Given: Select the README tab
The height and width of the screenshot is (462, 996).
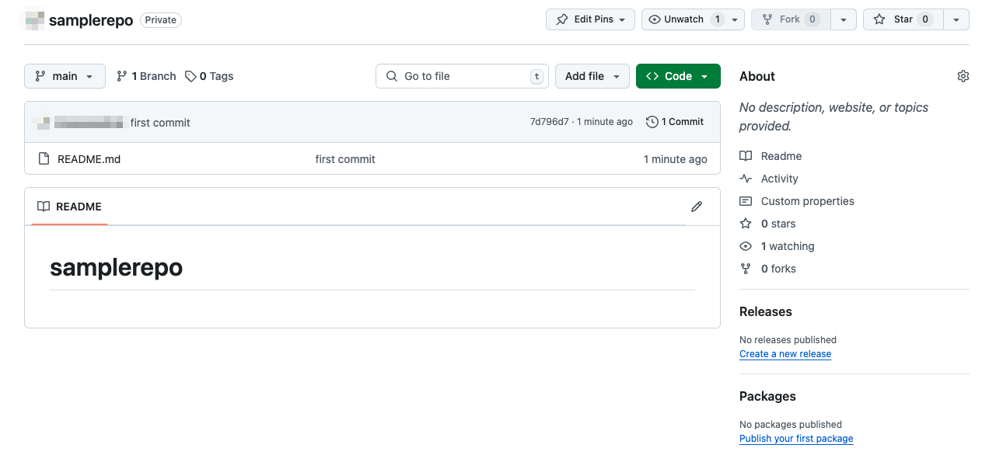Looking at the screenshot, I should [x=69, y=207].
